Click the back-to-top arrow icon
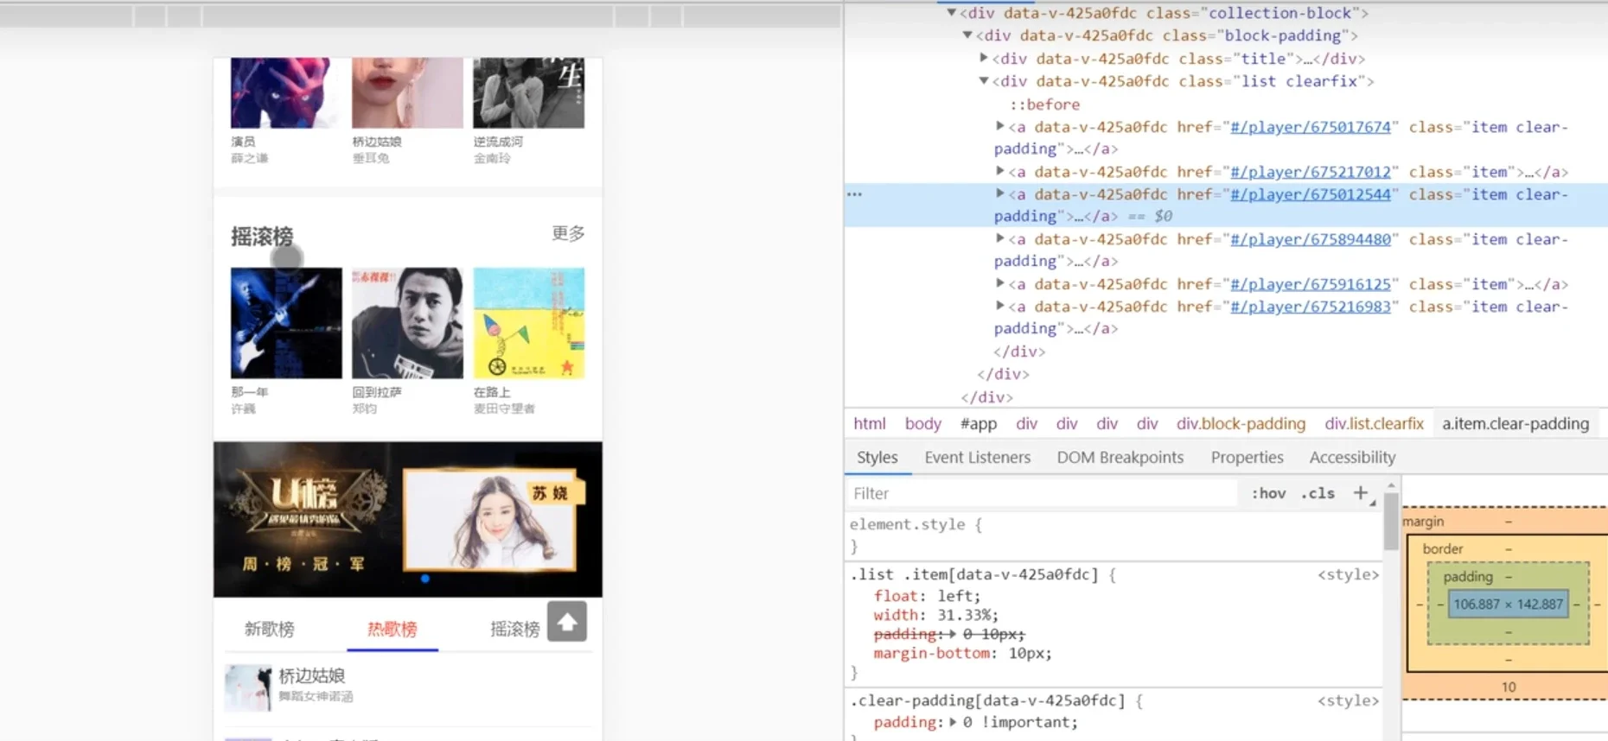Image resolution: width=1608 pixels, height=741 pixels. pyautogui.click(x=567, y=622)
